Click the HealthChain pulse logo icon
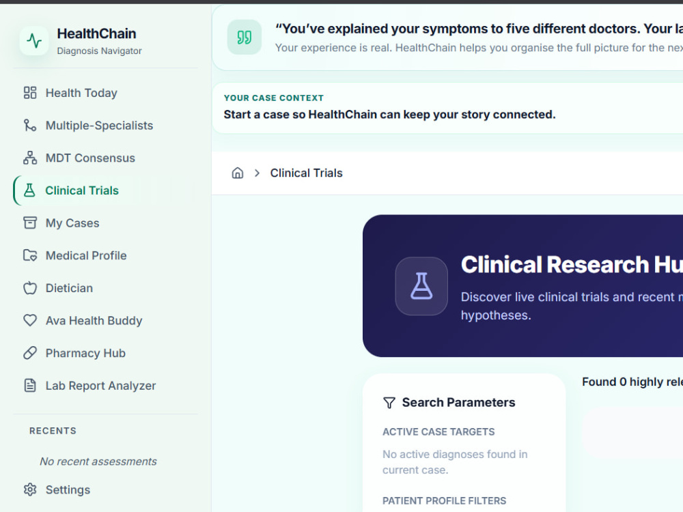Viewport: 683px width, 512px height. 34,41
